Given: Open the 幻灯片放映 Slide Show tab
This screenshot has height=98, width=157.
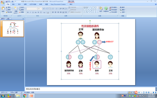Looking at the screenshot, I should coord(33,4).
